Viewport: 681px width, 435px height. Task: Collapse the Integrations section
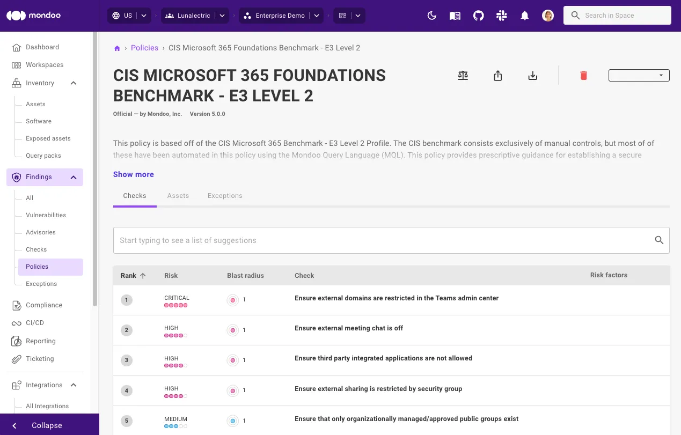(x=74, y=385)
